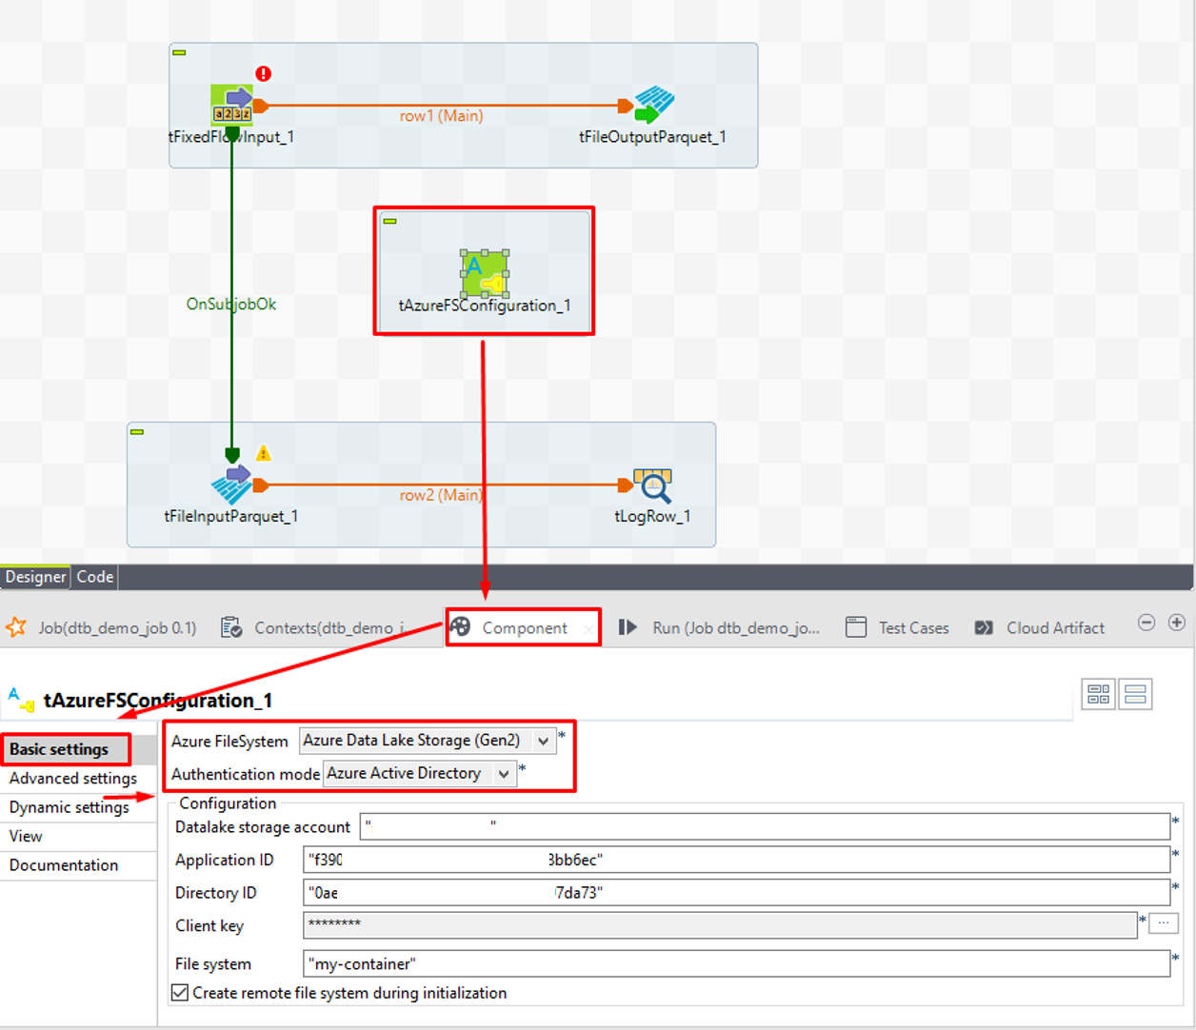Open the Azure FileSystem dropdown

(x=543, y=741)
